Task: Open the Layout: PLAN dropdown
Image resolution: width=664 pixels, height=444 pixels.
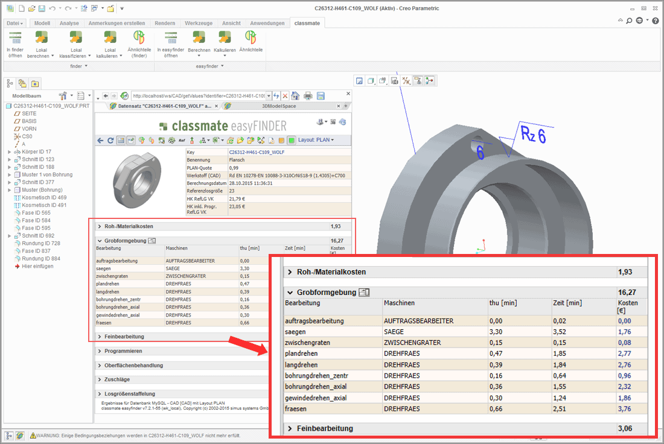Action: (x=316, y=140)
